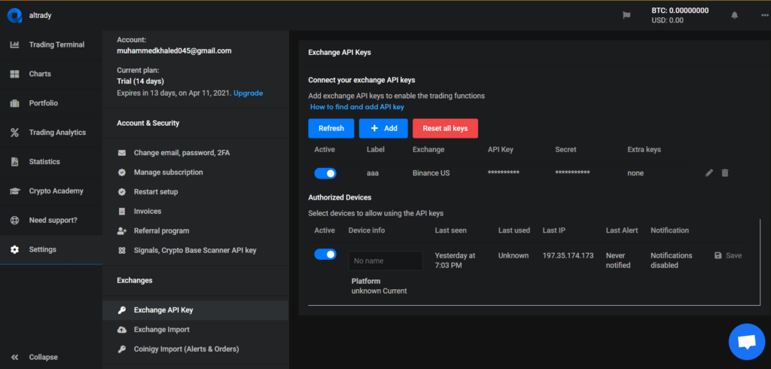Click the Binance US exchange cell

(x=431, y=173)
